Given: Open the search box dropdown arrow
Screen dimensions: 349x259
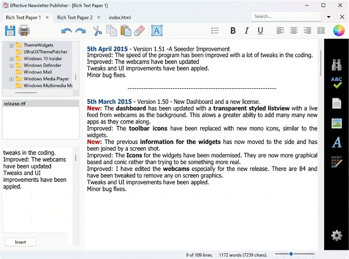Looking at the screenshot, I should click(328, 16).
